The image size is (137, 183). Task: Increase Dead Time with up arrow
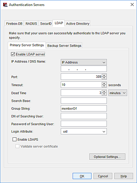pyautogui.click(x=104, y=91)
